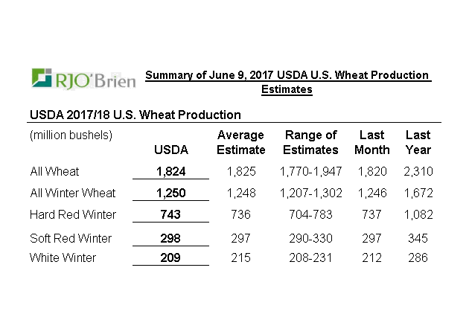
Task: Click the USDA All Wheat value 1,824
Action: pos(170,171)
